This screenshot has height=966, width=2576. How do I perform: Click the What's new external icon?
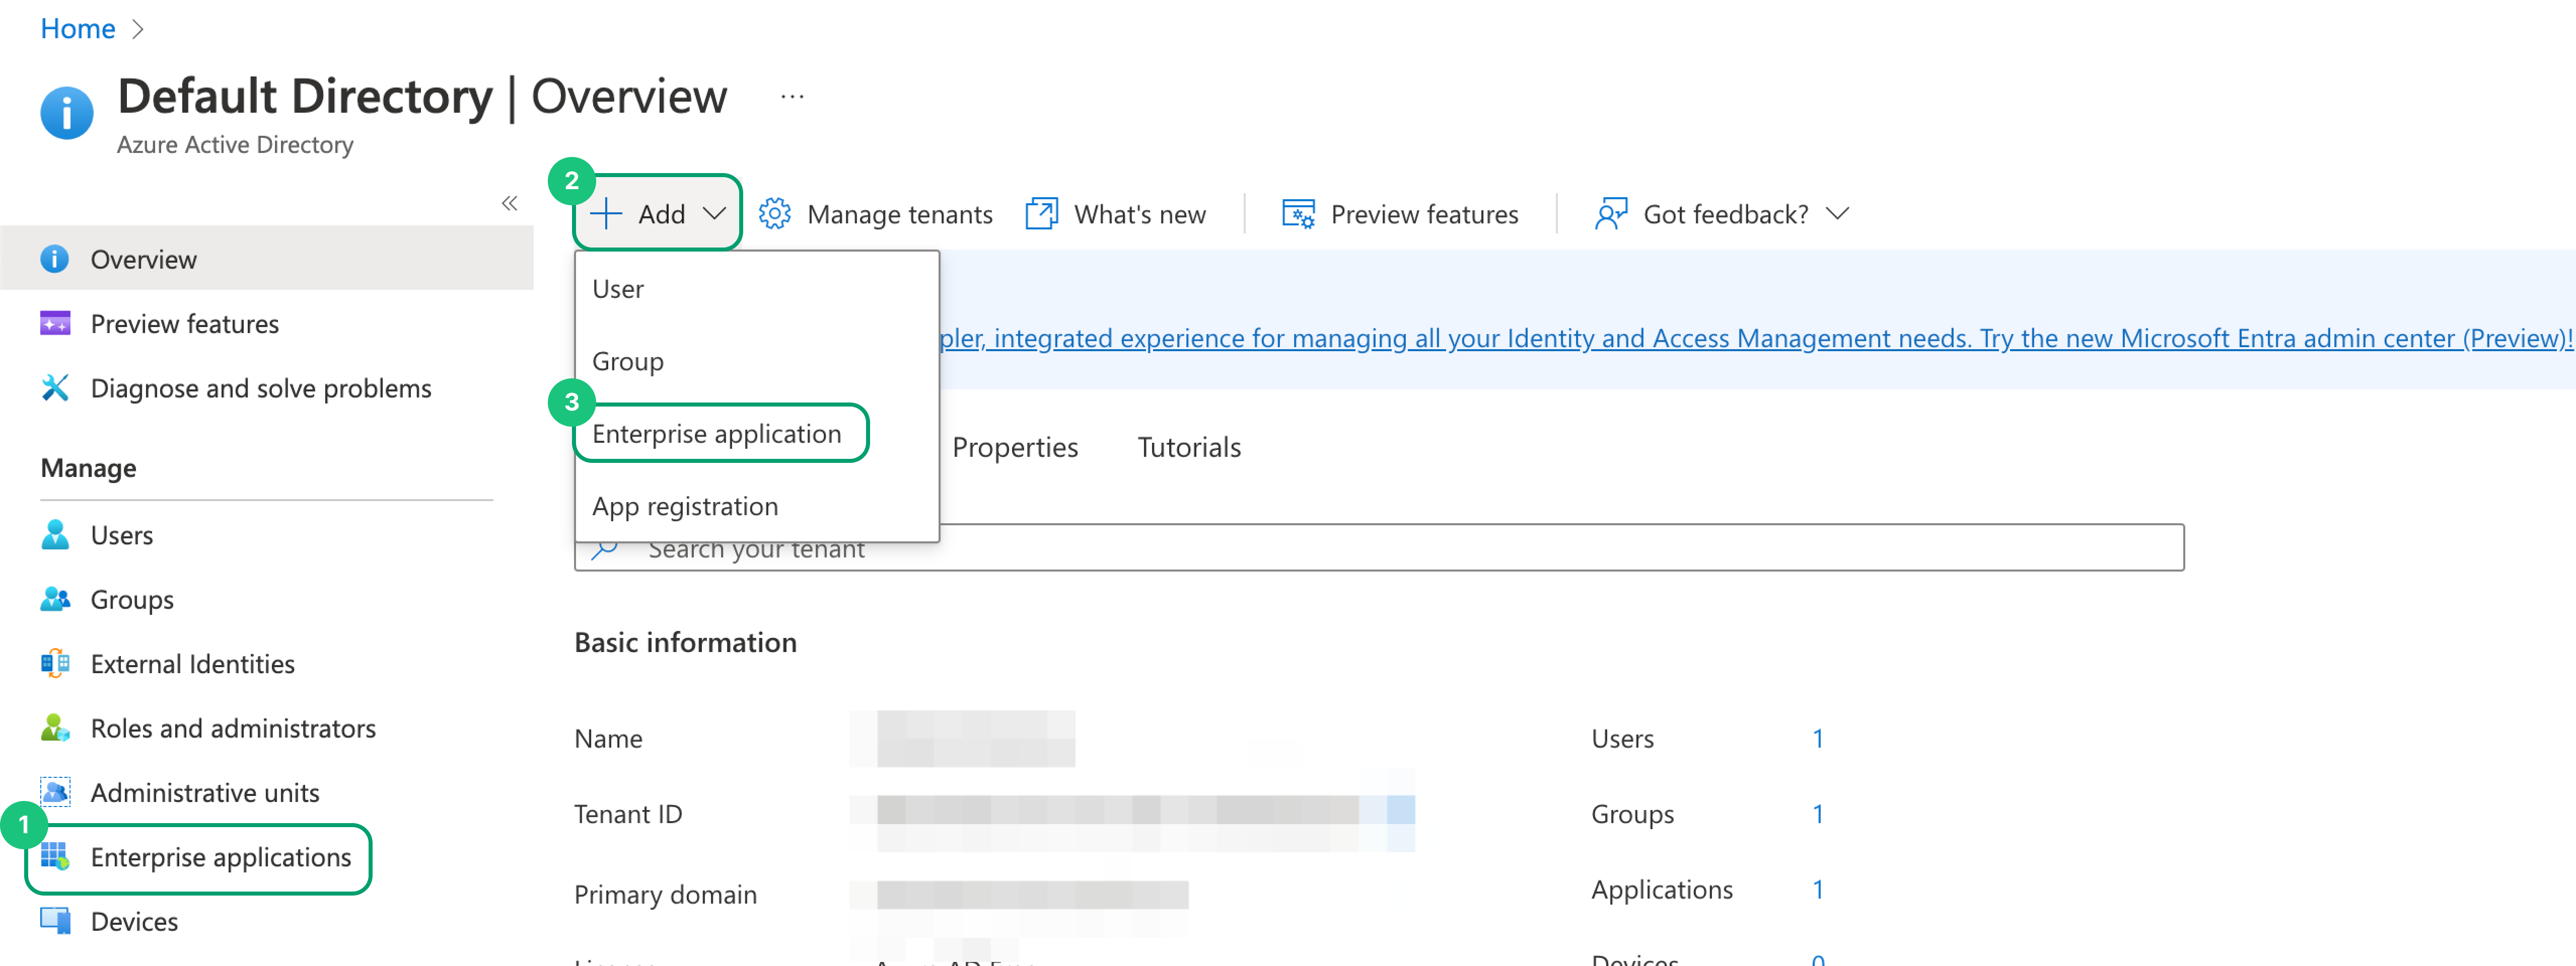point(1042,214)
